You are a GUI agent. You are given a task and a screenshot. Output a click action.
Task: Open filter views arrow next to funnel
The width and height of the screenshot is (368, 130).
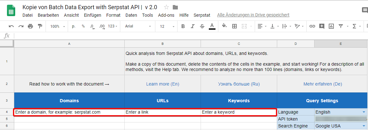coord(347,26)
